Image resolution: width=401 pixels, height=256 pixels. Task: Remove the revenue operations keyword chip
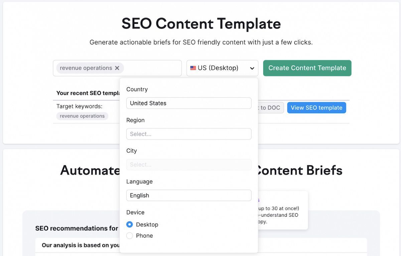tap(117, 68)
